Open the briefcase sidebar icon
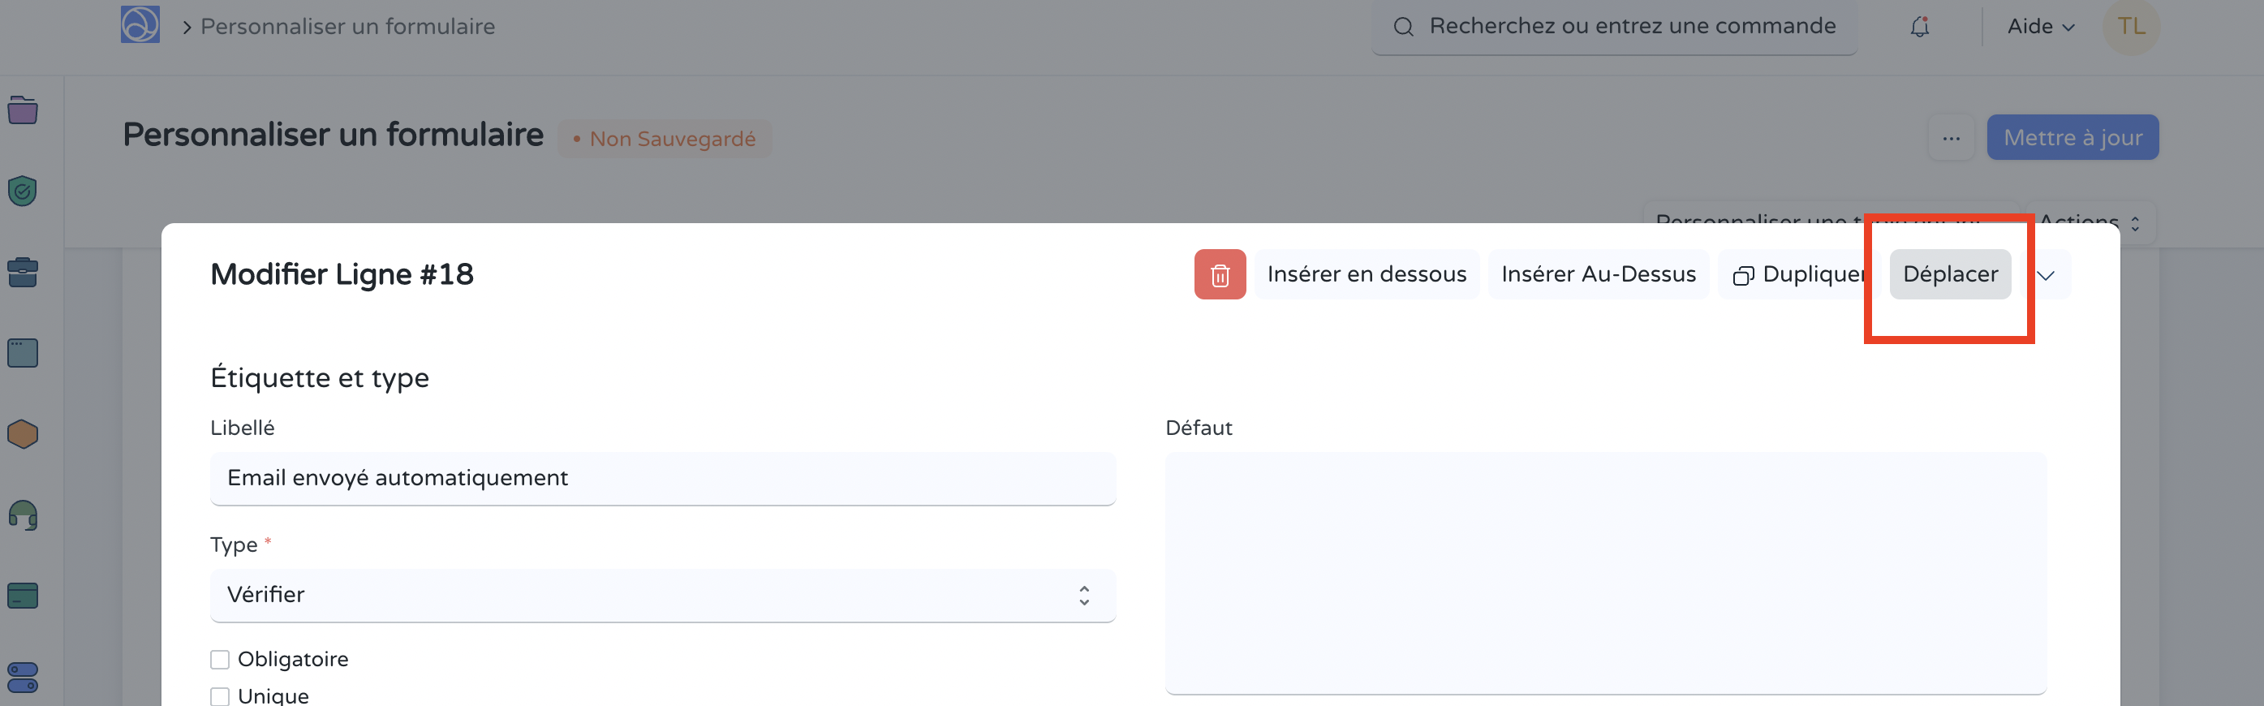This screenshot has height=706, width=2264. coord(23,272)
